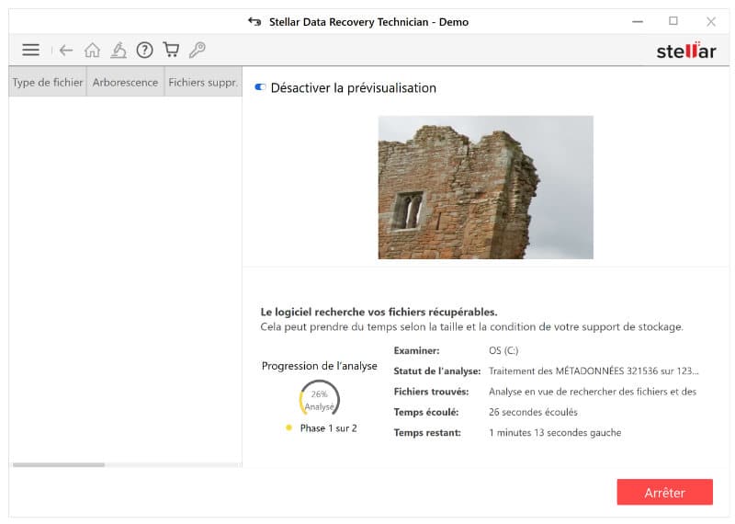Click the 26% circular progress indicator
The width and height of the screenshot is (735, 524).
(x=319, y=399)
